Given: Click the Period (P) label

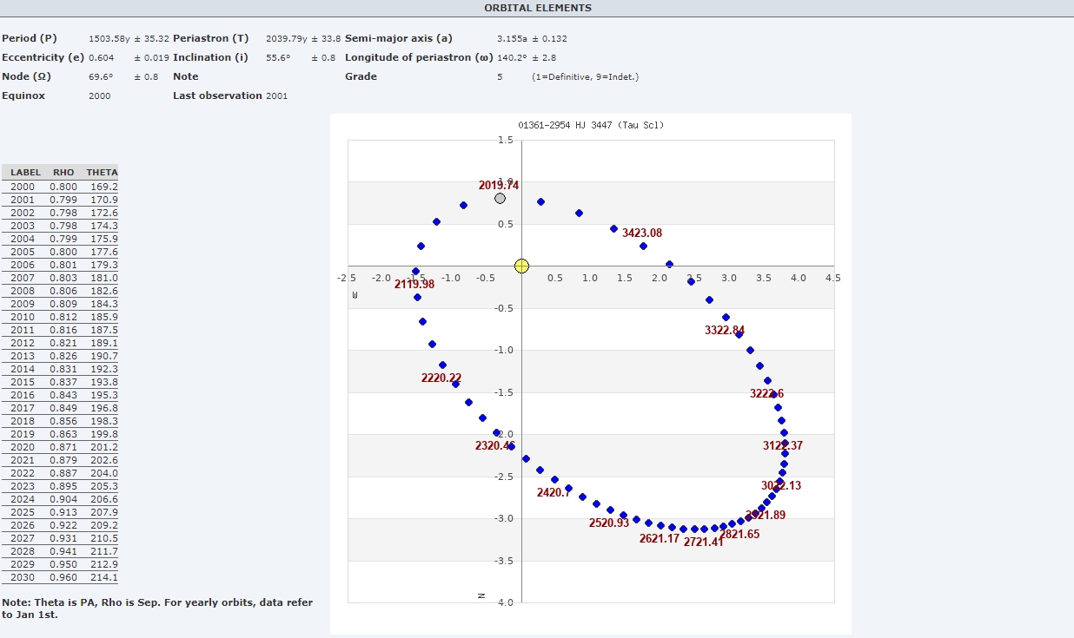Looking at the screenshot, I should (30, 38).
